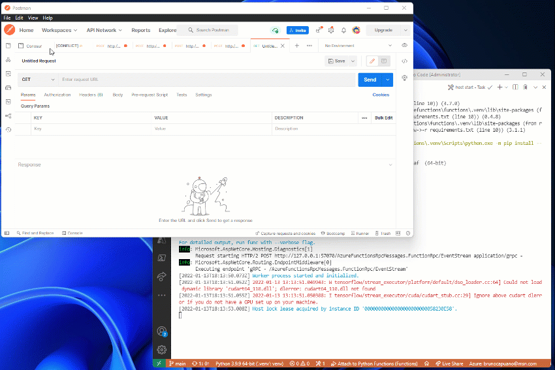Screen dimensions: 555x370
Task: Switch to build mode pencil icon
Action: coord(372,61)
